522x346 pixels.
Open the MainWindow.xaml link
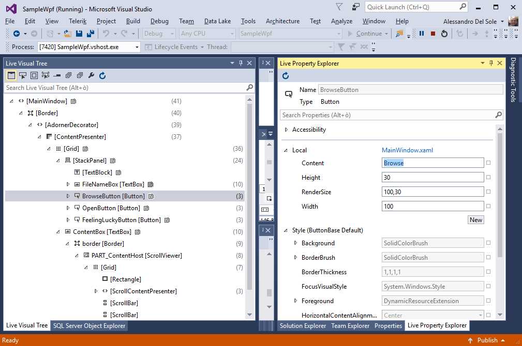click(407, 150)
